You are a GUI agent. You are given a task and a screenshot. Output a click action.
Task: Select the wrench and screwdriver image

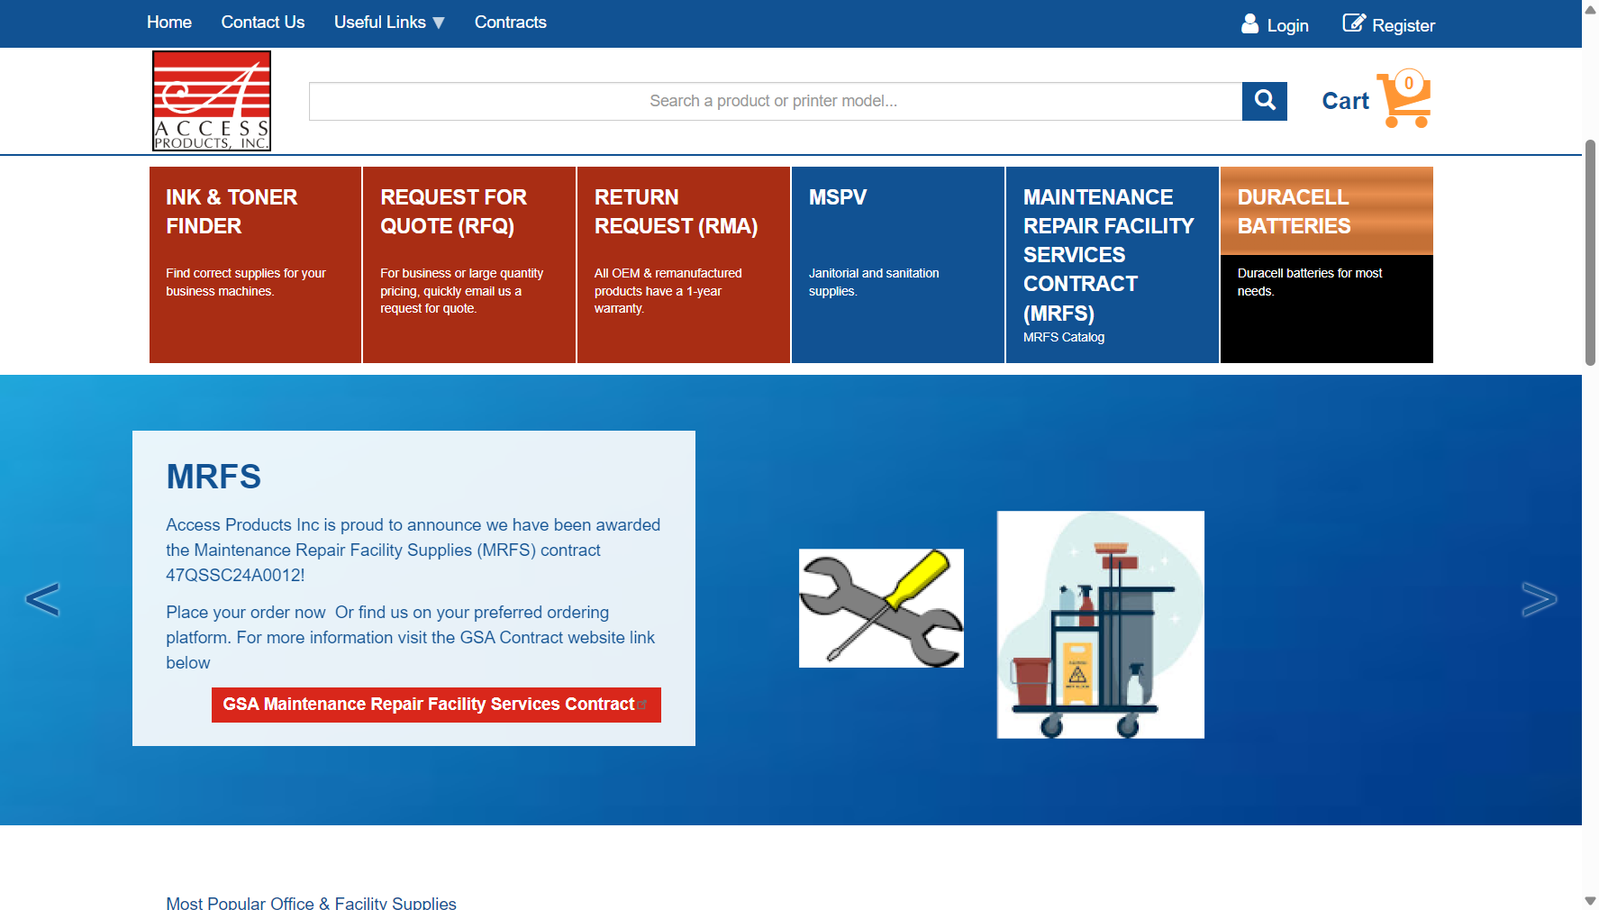(x=880, y=607)
